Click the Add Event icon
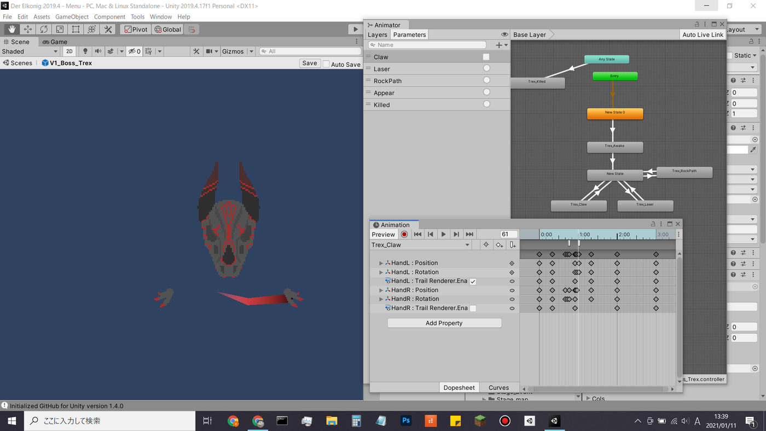Screen dimensions: 766x431 (513, 245)
